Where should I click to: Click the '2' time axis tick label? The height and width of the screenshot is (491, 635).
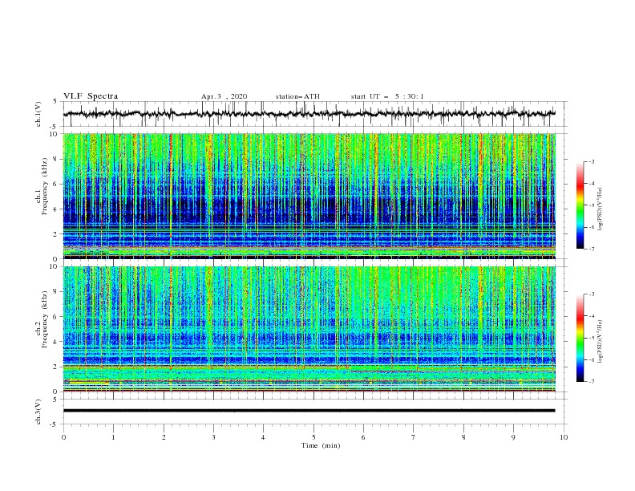click(x=164, y=437)
